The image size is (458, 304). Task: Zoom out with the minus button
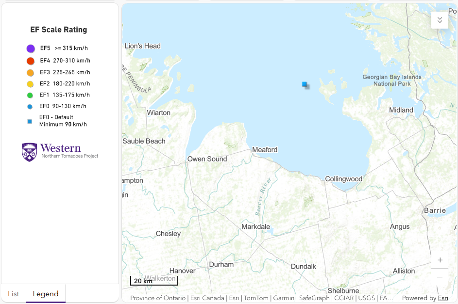coord(440,277)
